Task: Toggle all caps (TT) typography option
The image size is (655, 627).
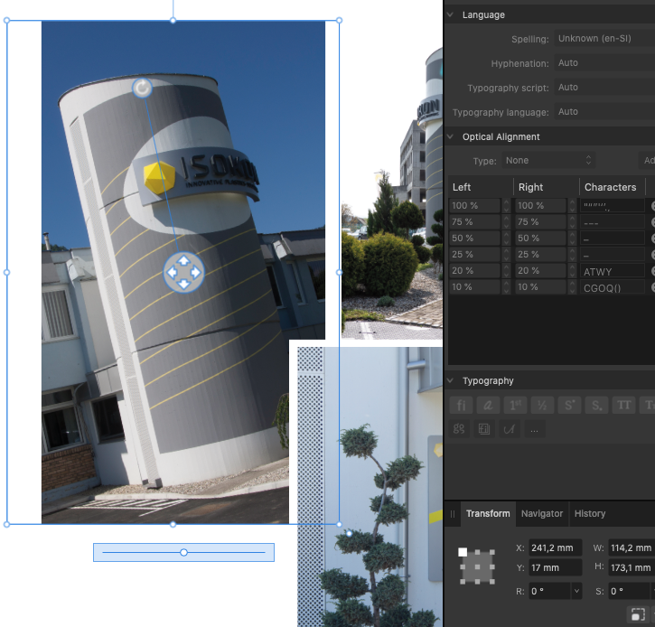Action: (x=623, y=405)
